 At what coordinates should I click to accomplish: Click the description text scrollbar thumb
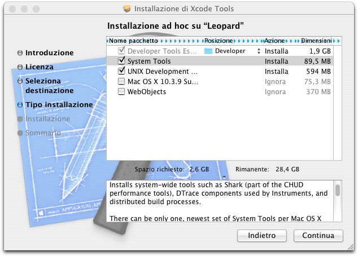(338, 191)
